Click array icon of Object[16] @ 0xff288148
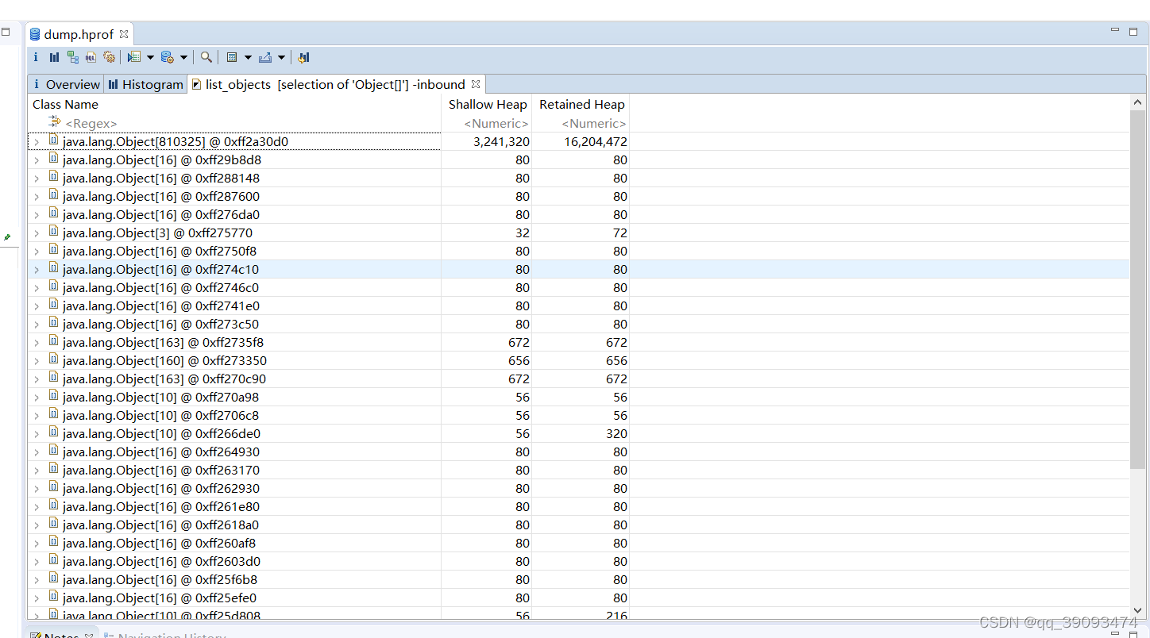This screenshot has height=638, width=1150. (54, 177)
